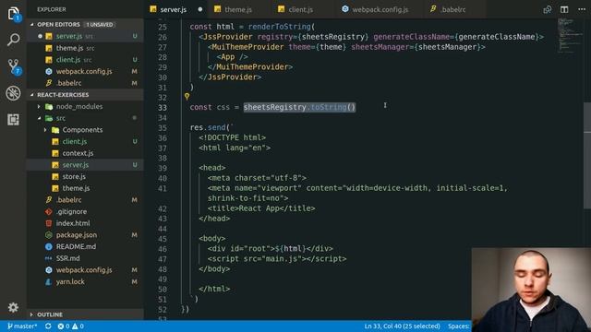This screenshot has height=332, width=591.
Task: Open the Manage gear menu
Action: (x=13, y=307)
